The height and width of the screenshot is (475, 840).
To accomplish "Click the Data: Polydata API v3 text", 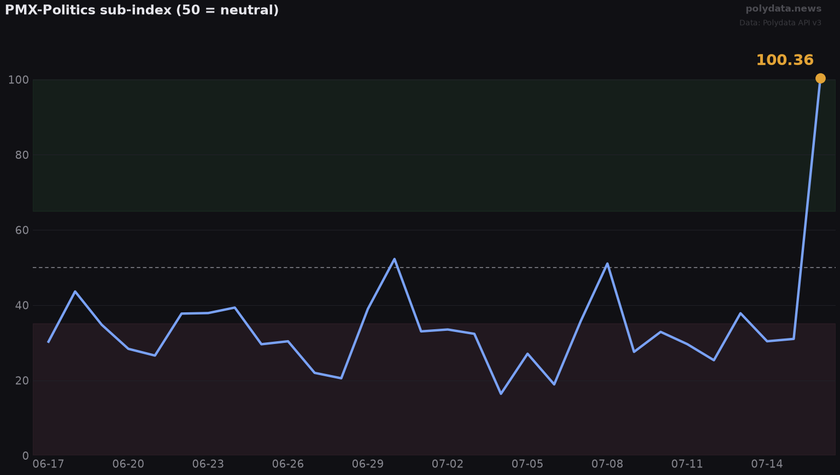I will (780, 23).
